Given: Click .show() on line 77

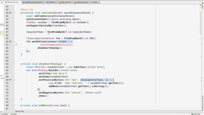Looking at the screenshot, I should [x=43, y=96].
